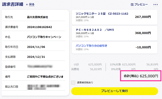Click the 8%対象 0円 entry

pos(123,69)
